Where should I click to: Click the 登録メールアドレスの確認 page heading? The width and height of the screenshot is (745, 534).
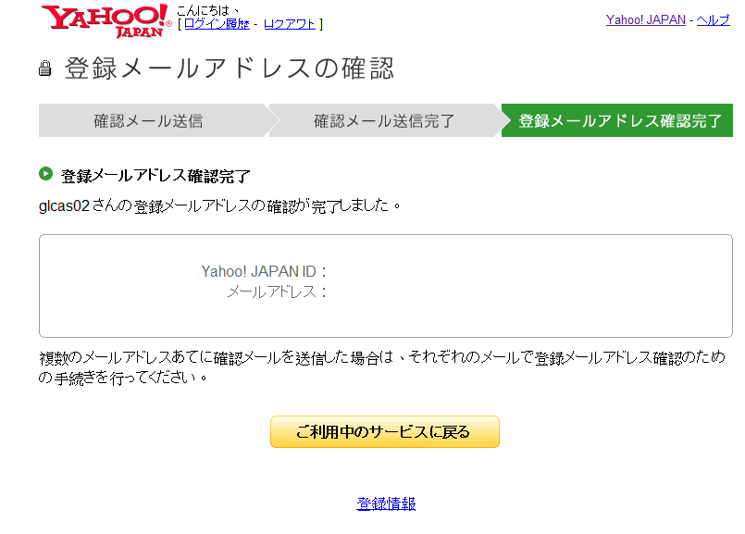click(229, 68)
